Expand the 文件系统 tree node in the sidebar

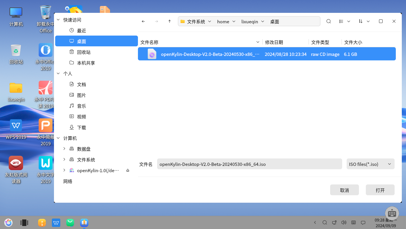[x=64, y=159]
